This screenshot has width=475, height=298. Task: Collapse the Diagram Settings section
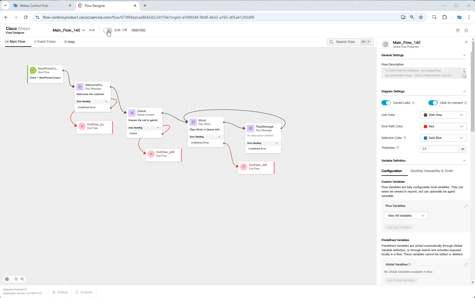[464, 91]
